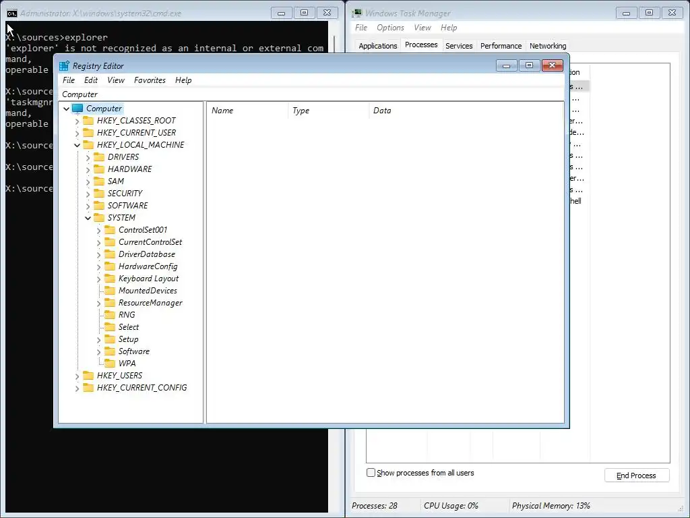Expand the CurrentControlSet key

98,242
